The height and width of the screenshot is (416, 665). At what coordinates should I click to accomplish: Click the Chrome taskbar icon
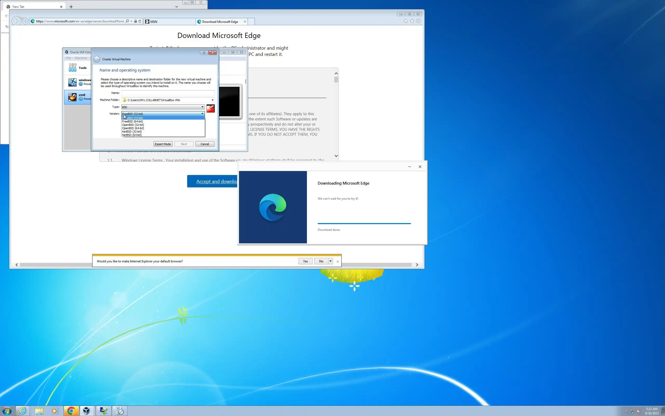click(x=71, y=411)
